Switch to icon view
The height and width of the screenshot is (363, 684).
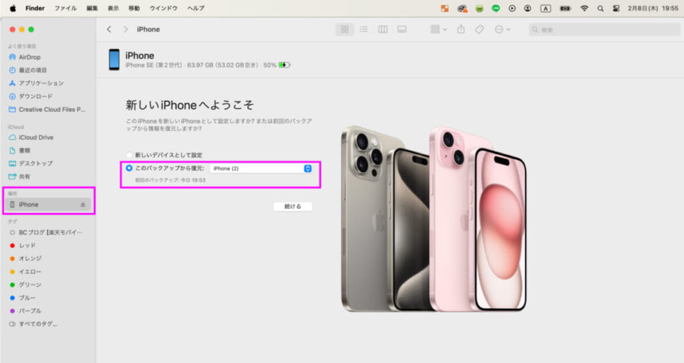[x=345, y=29]
